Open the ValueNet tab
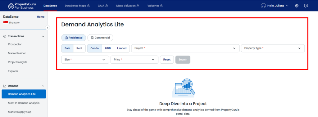This screenshot has width=318, height=117. 155,6
